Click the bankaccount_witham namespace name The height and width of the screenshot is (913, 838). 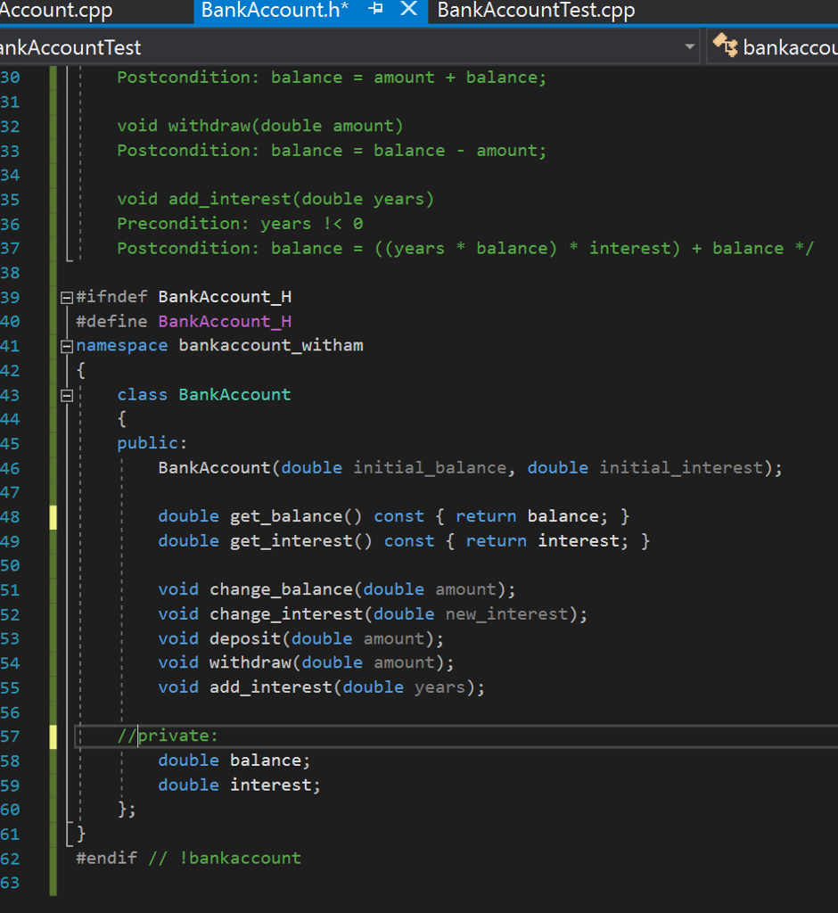271,346
